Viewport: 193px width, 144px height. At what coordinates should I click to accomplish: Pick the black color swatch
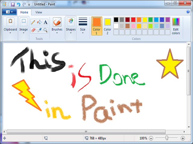pyautogui.click(x=116, y=19)
